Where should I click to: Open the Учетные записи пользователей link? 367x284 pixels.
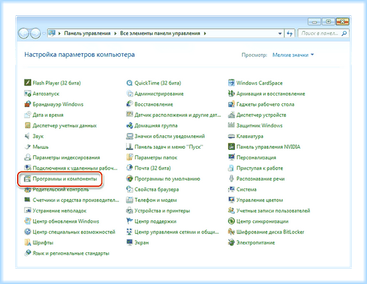click(273, 211)
